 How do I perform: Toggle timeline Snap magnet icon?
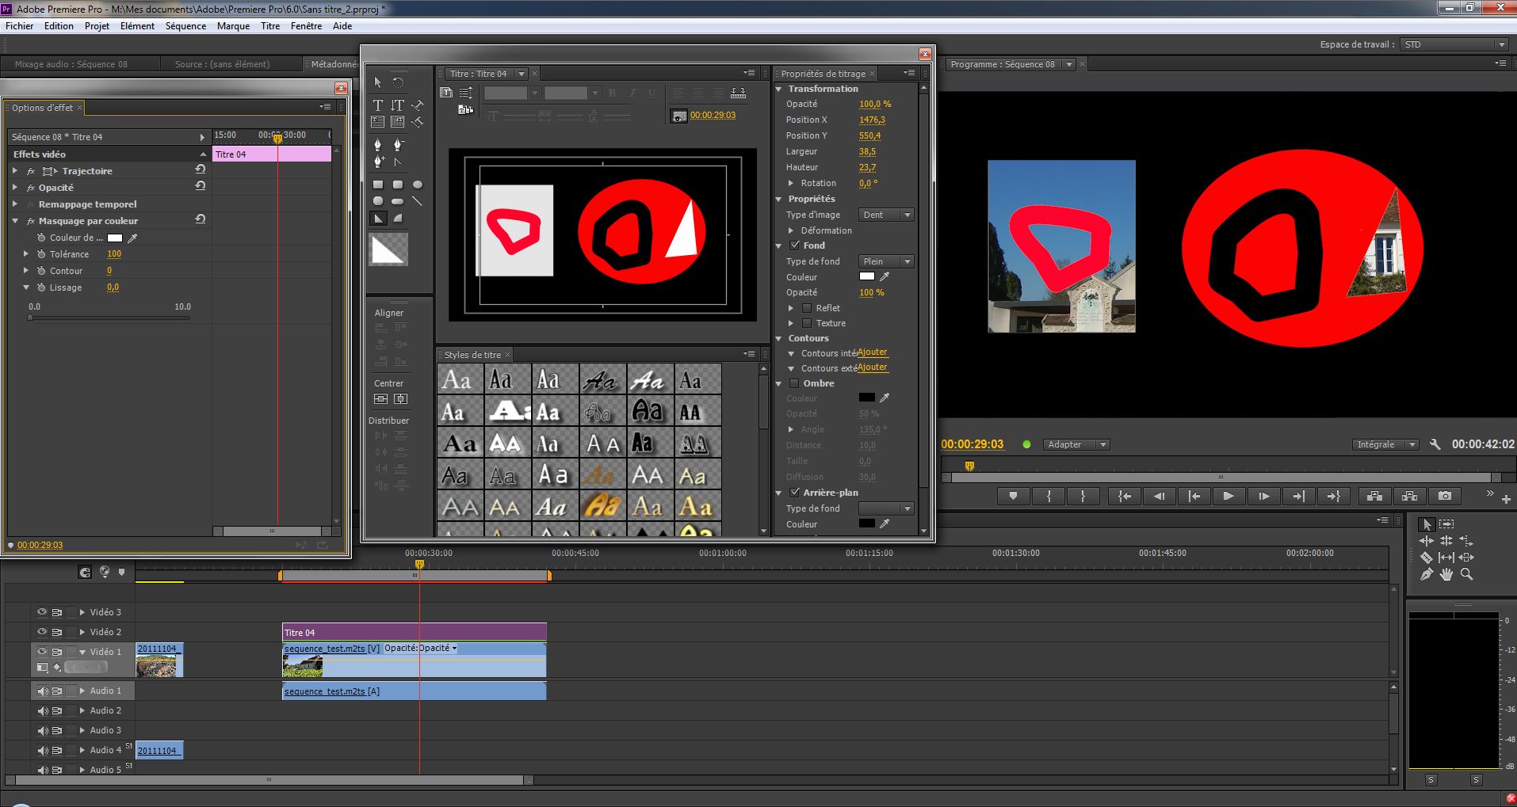coord(85,572)
